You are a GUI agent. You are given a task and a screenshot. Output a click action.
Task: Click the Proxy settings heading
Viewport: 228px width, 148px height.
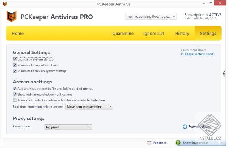(x=29, y=118)
